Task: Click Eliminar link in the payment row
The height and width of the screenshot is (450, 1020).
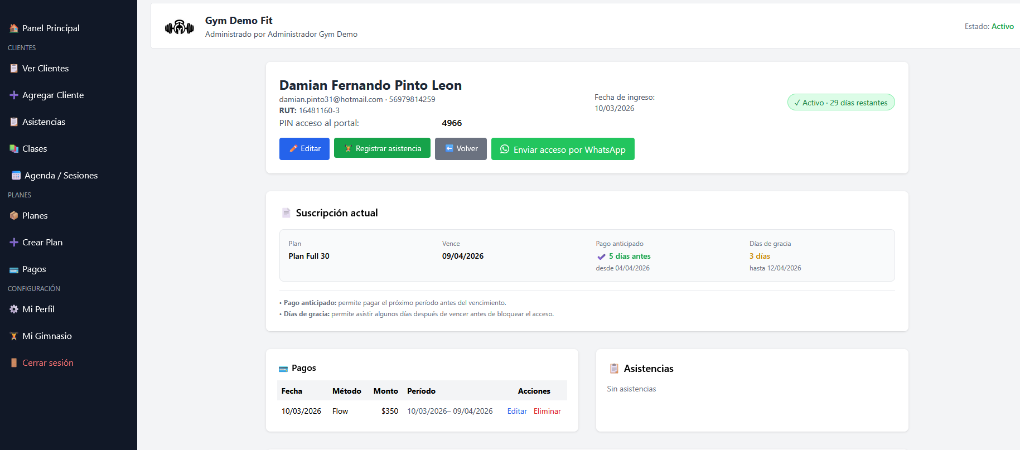Action: [x=547, y=412]
